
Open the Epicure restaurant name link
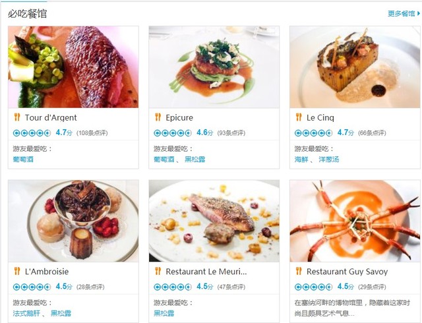[x=179, y=117]
